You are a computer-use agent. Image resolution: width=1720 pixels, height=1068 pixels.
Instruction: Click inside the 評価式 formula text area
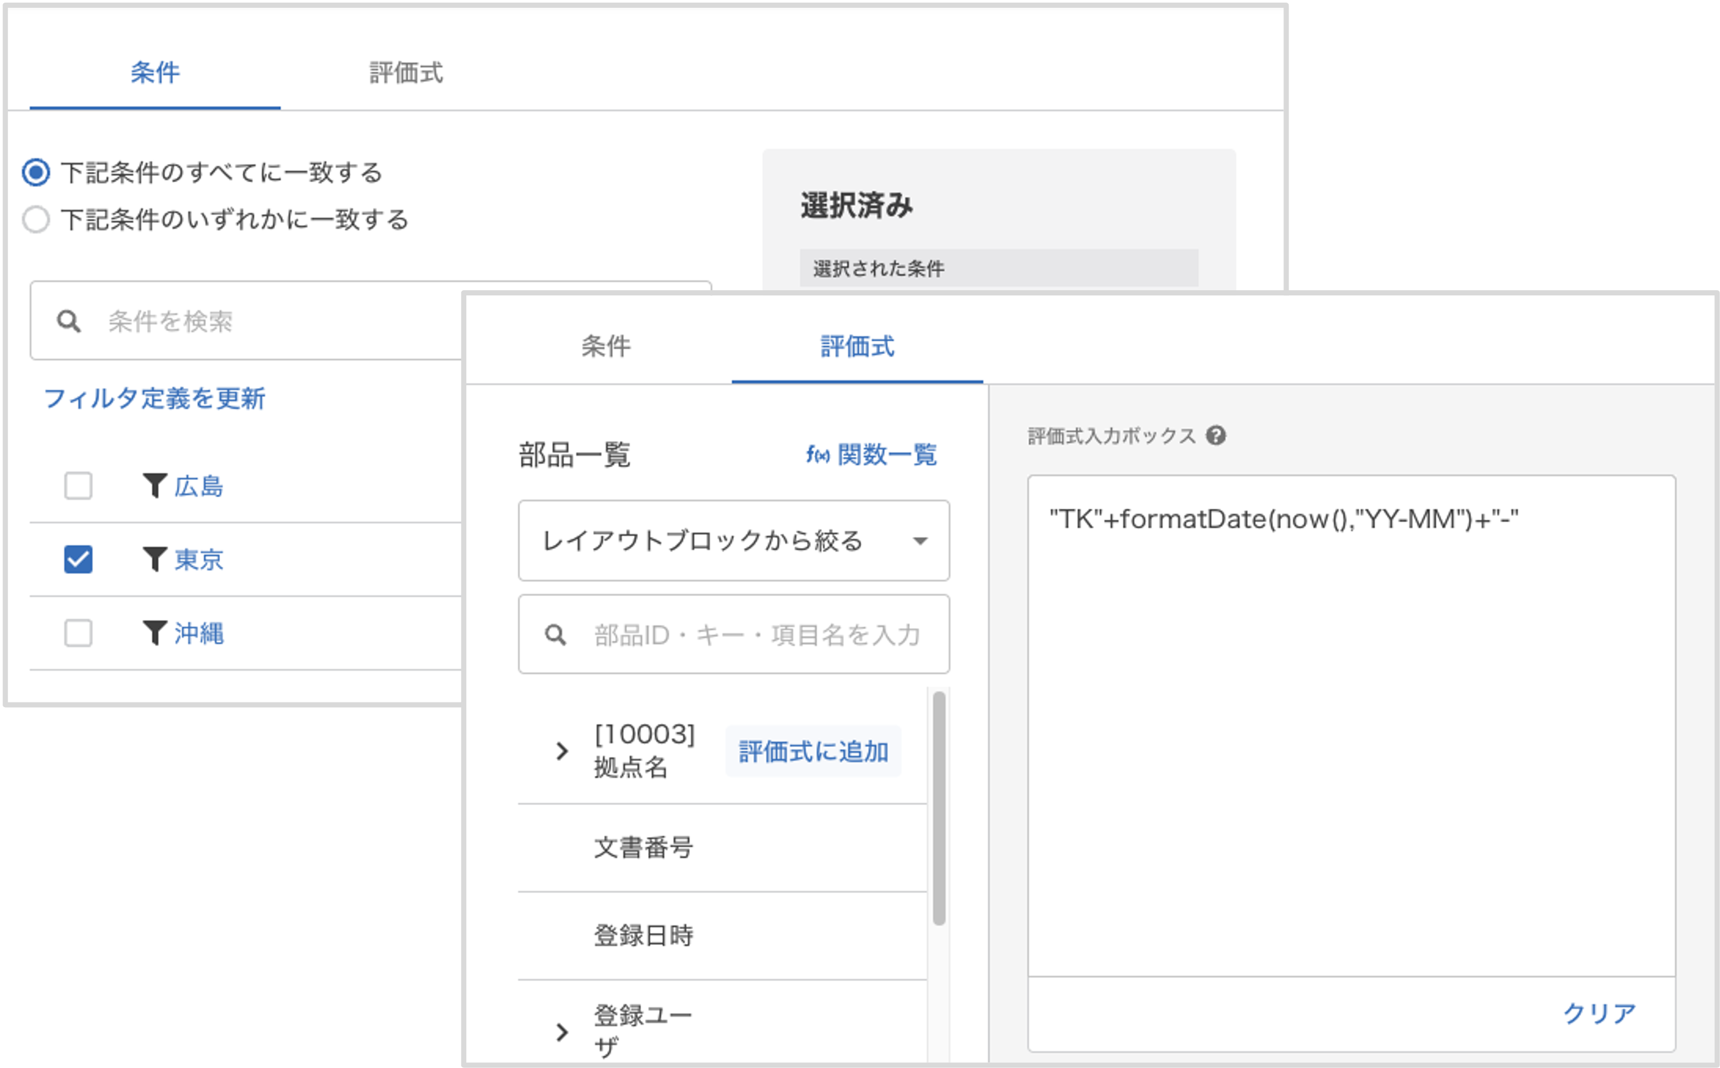[x=1351, y=726]
